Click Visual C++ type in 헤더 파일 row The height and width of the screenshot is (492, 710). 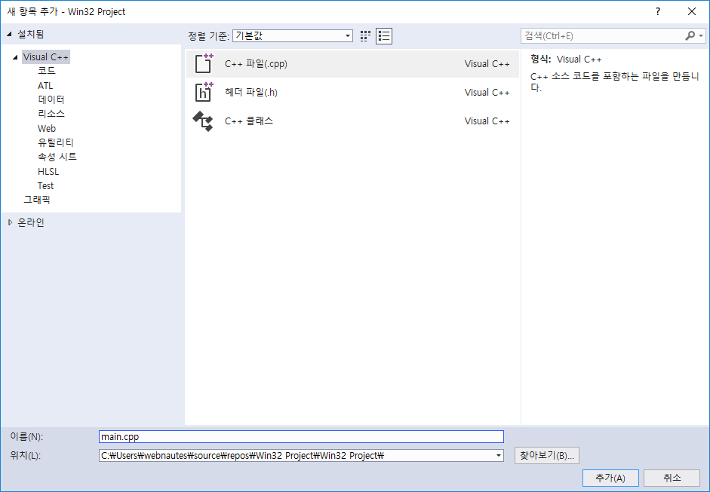pyautogui.click(x=487, y=92)
